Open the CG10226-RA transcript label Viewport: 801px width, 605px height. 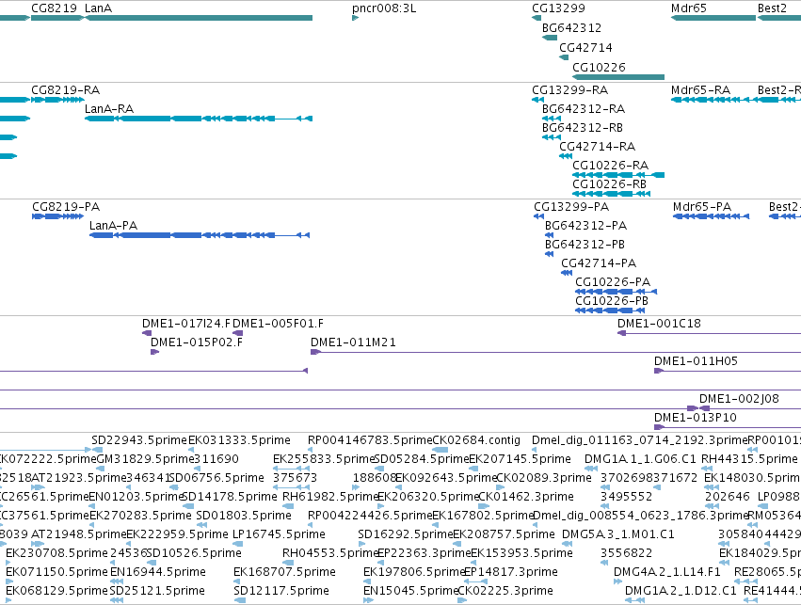coord(611,166)
